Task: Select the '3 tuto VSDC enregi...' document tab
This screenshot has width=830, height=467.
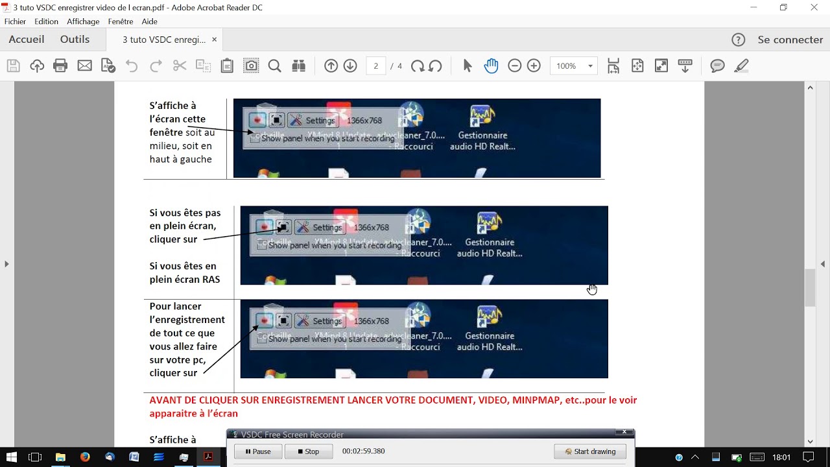Action: [164, 40]
